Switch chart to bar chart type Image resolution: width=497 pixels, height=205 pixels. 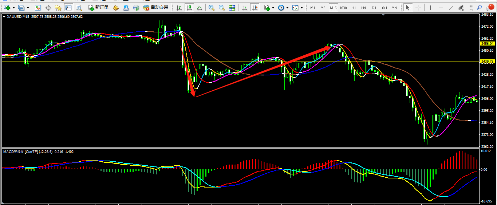tap(179, 8)
